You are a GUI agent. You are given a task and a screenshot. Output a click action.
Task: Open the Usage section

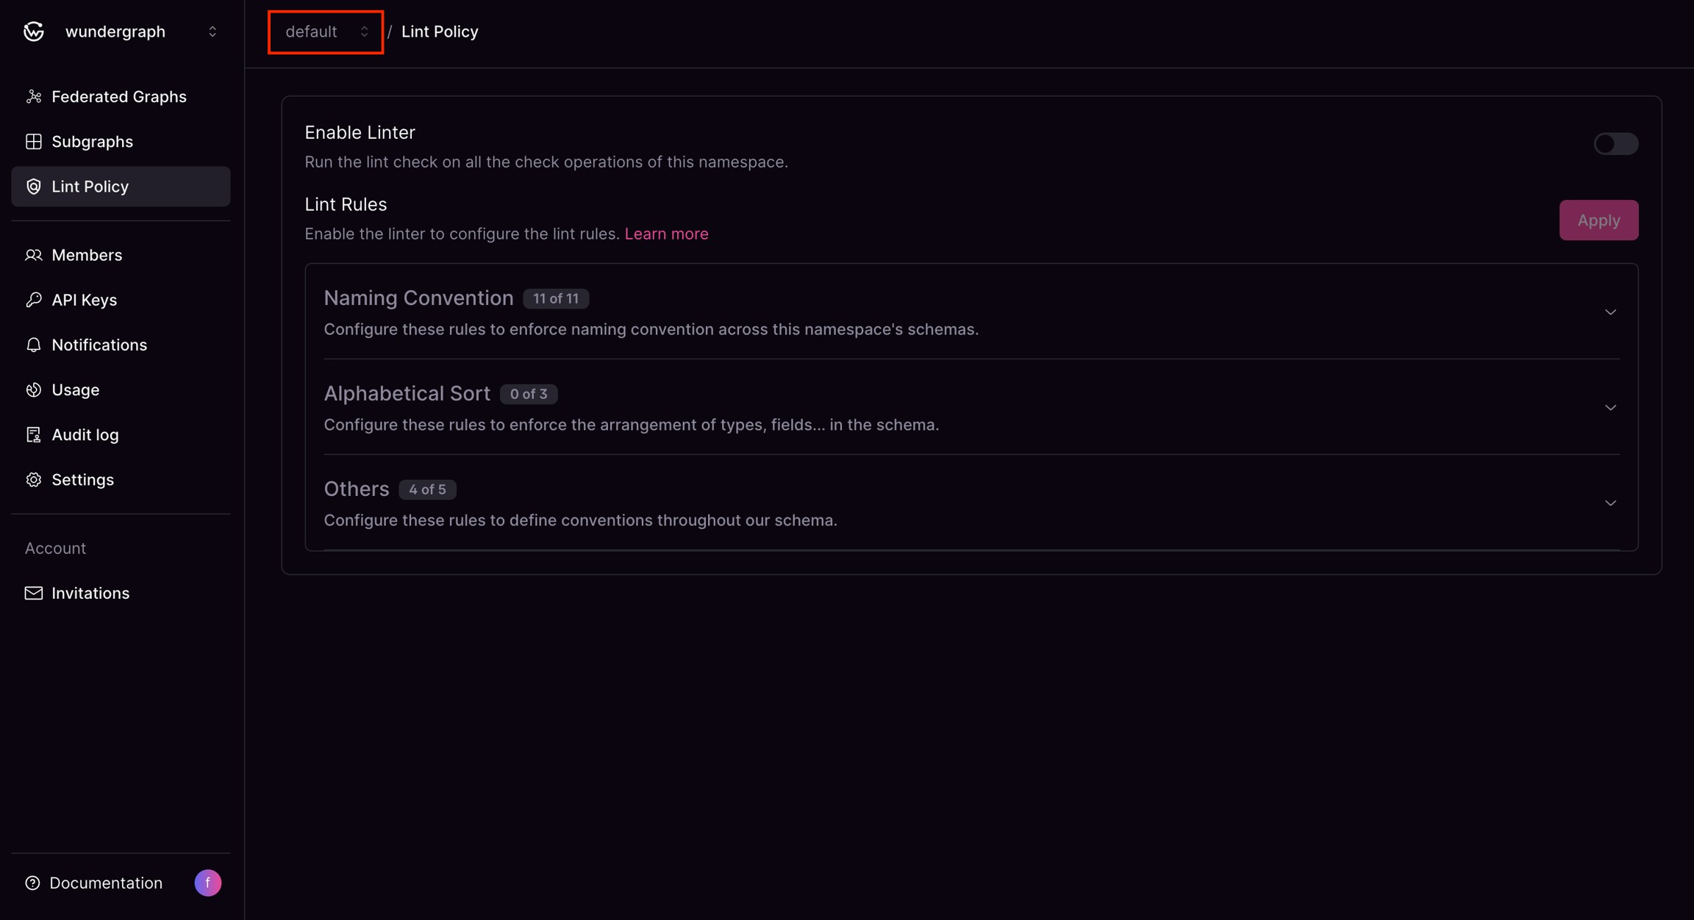pos(75,389)
